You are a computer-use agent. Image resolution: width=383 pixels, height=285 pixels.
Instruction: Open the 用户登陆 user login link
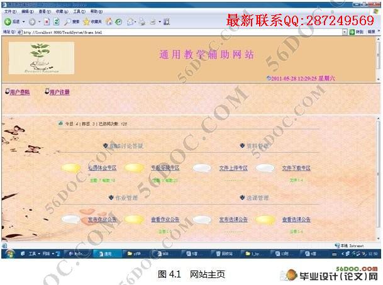(19, 92)
